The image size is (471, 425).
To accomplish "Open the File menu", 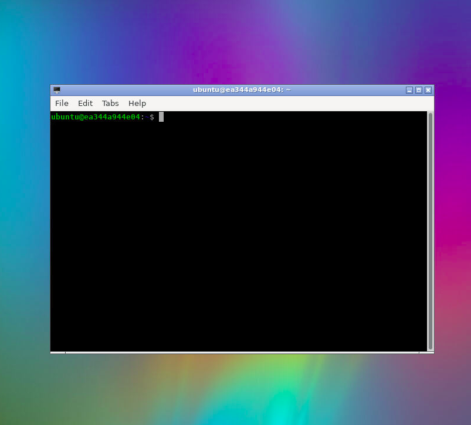I will pyautogui.click(x=62, y=104).
